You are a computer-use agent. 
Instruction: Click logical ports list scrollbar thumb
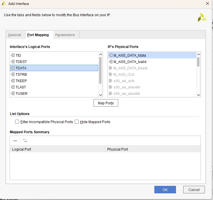100,71
